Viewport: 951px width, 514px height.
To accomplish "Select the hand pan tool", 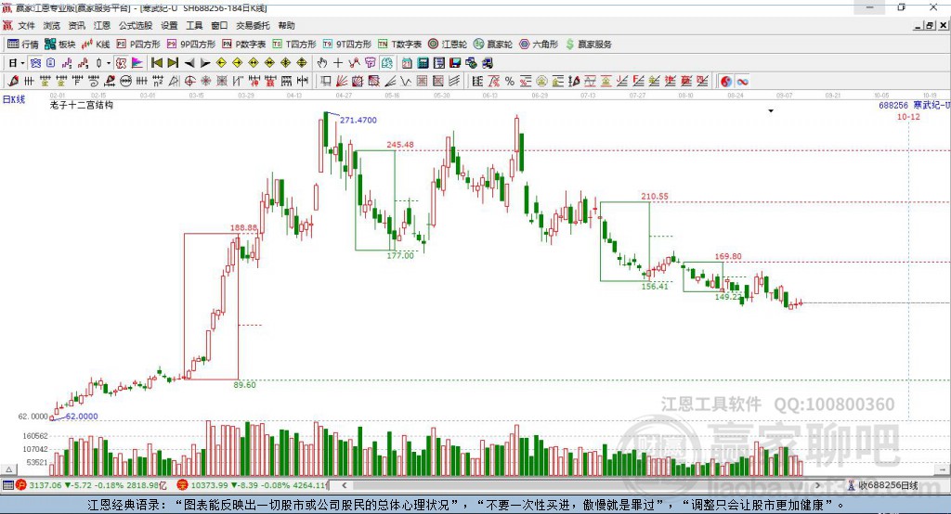I will point(322,63).
